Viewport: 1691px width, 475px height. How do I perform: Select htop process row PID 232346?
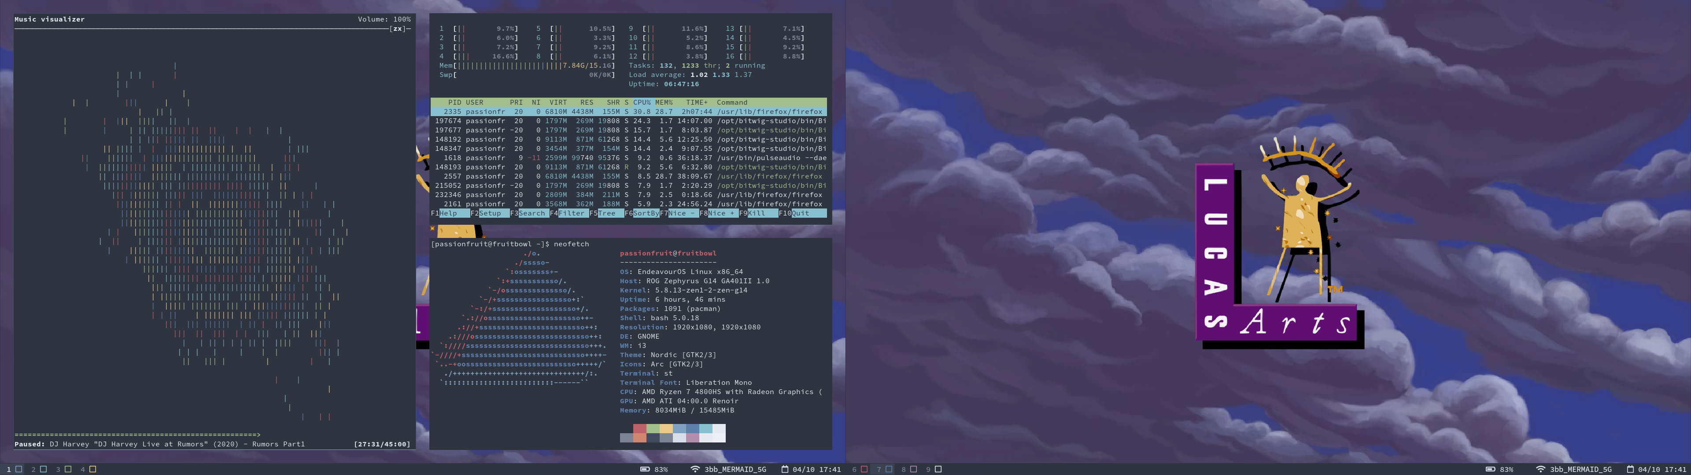(629, 194)
